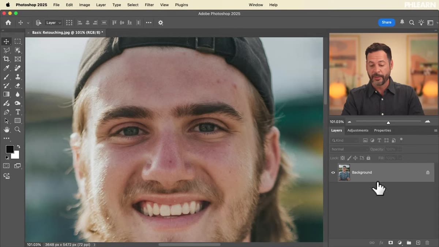Click the Background layer thumbnail

[344, 172]
